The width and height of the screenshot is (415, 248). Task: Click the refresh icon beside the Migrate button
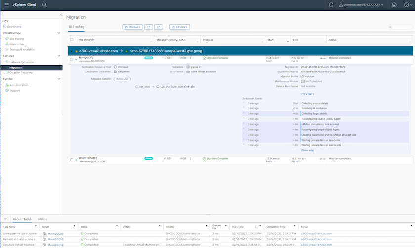pyautogui.click(x=148, y=27)
